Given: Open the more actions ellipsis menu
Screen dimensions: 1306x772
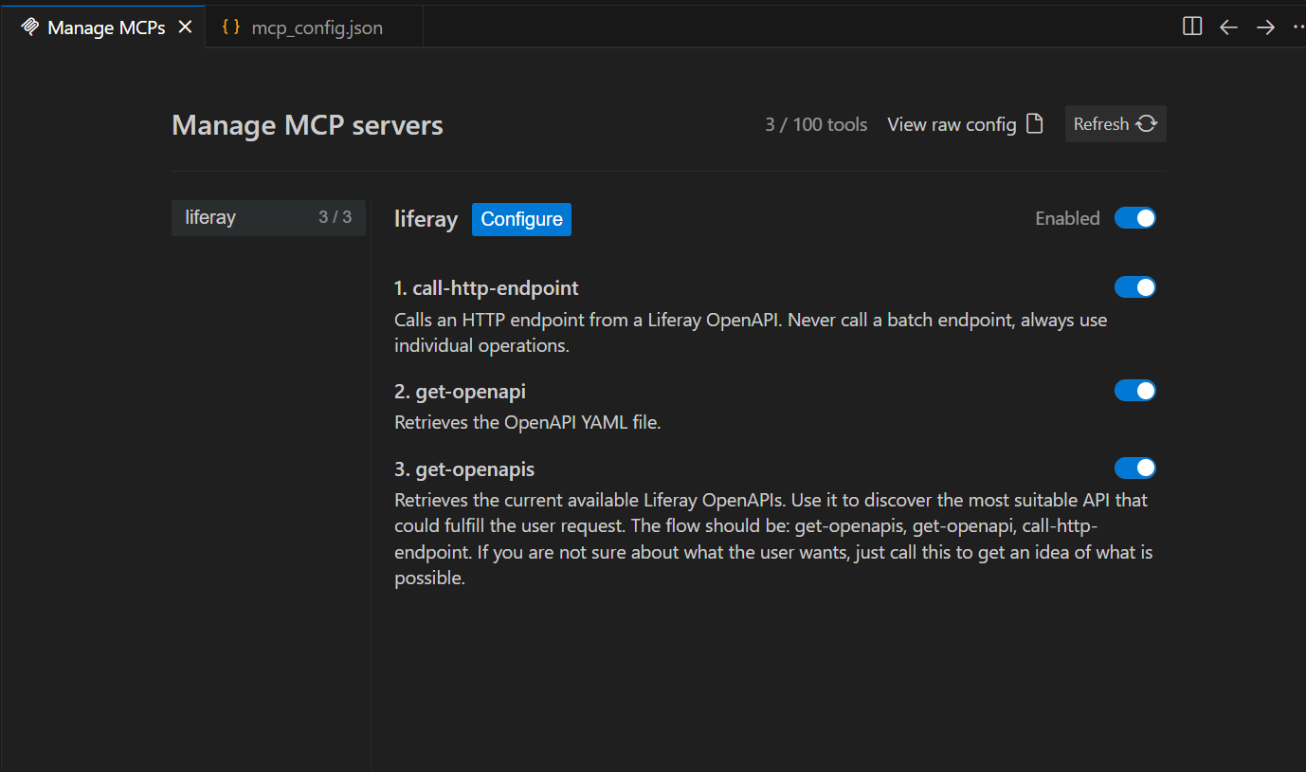Looking at the screenshot, I should click(x=1298, y=28).
